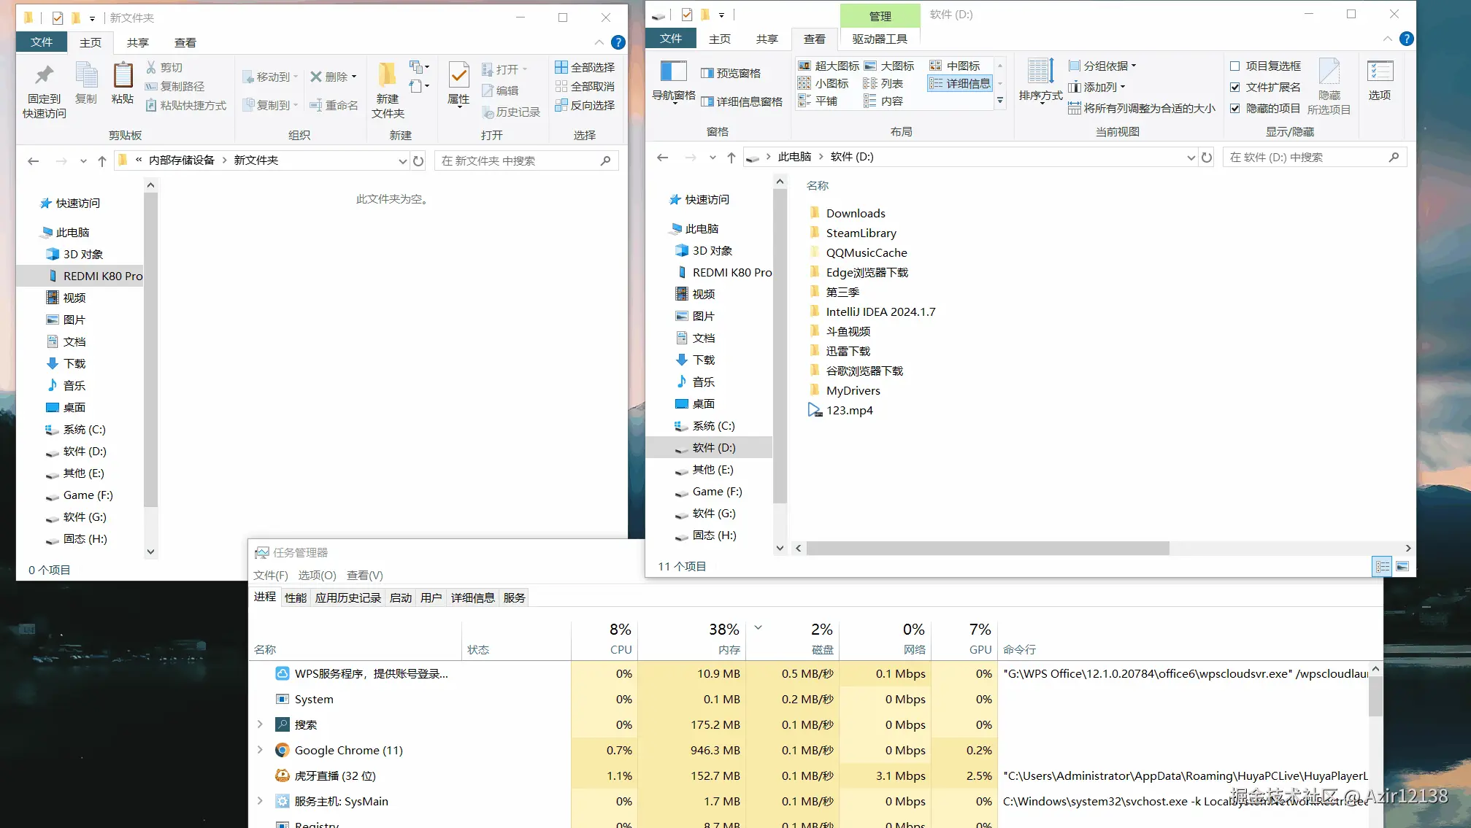This screenshot has width=1471, height=828.
Task: Click the horizontal scrollbar in D: file list
Action: pos(987,549)
